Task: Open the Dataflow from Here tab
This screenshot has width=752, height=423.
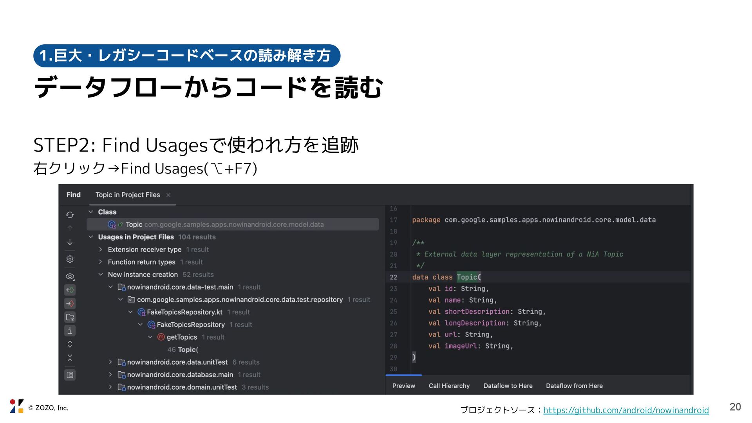Action: pyautogui.click(x=575, y=386)
